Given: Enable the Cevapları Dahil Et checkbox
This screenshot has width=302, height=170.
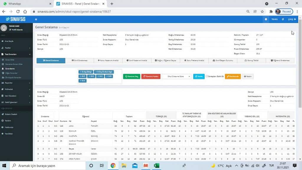Looking at the screenshot, I should (x=207, y=76).
